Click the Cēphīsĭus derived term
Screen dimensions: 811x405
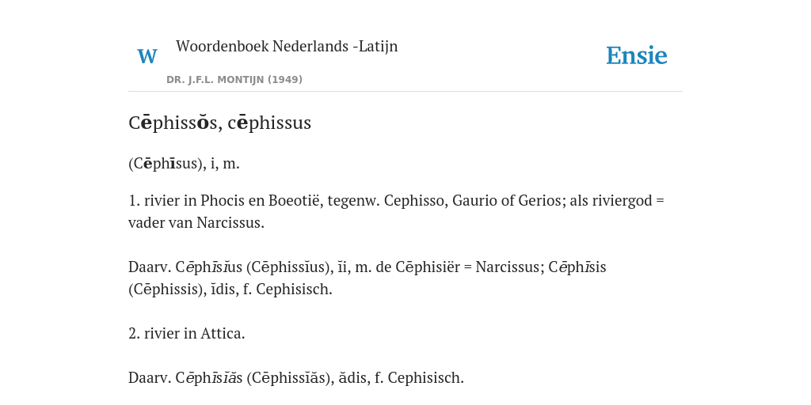[209, 267]
